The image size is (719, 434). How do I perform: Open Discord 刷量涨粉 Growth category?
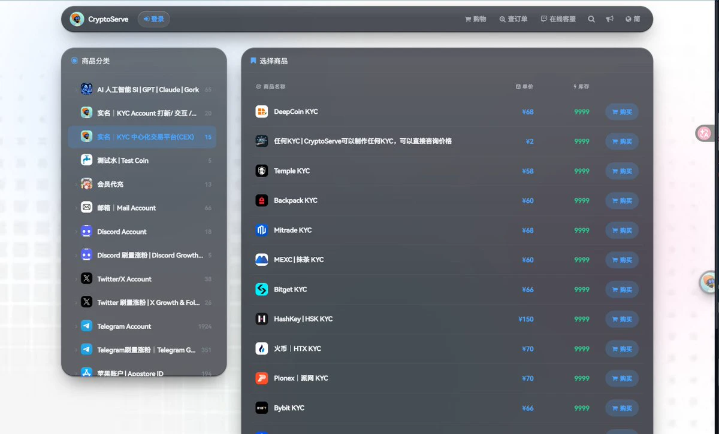point(143,255)
